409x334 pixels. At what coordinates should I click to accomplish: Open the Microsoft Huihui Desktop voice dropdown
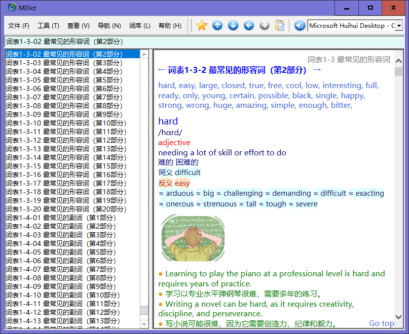click(399, 26)
